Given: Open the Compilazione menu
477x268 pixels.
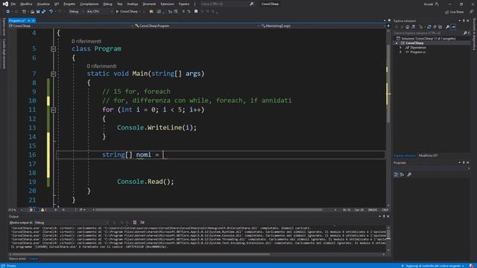Looking at the screenshot, I should pyautogui.click(x=89, y=4).
